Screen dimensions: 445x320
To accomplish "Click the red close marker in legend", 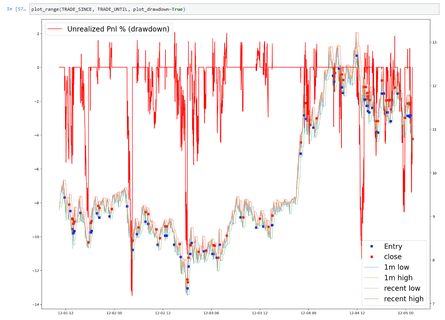I will pyautogui.click(x=371, y=257).
